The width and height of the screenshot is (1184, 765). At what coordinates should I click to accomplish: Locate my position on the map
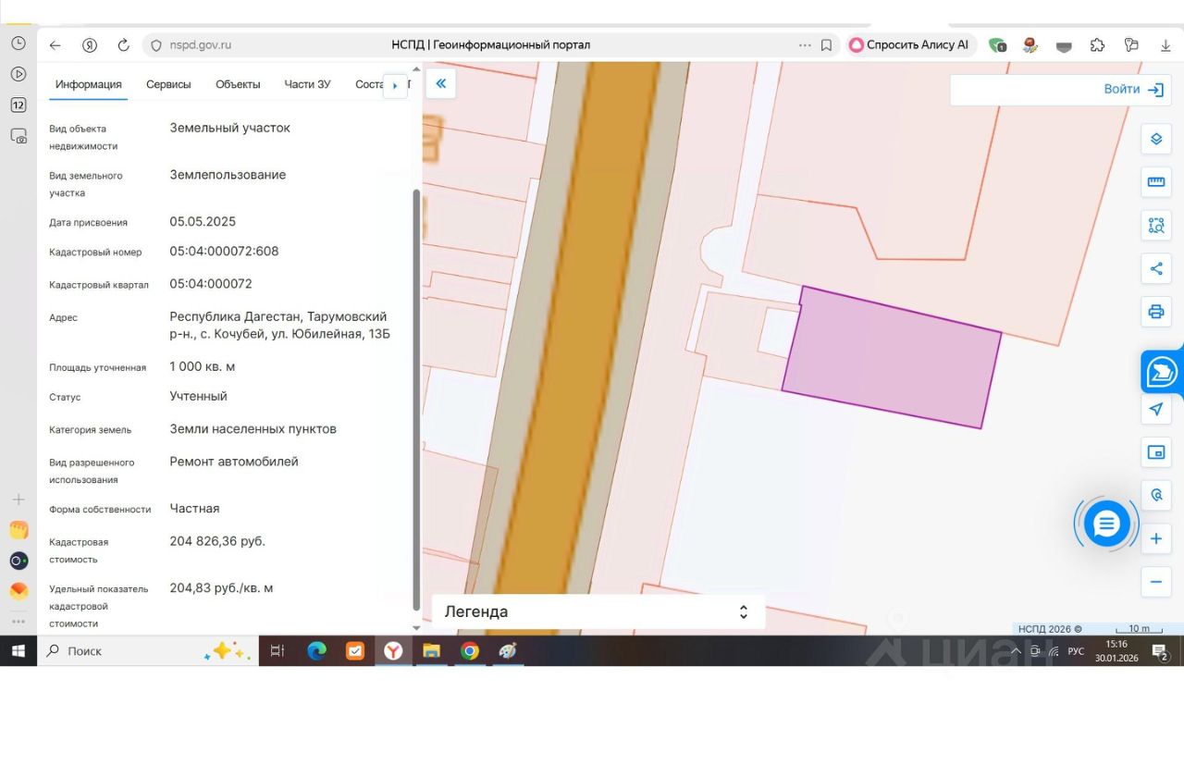pos(1155,409)
